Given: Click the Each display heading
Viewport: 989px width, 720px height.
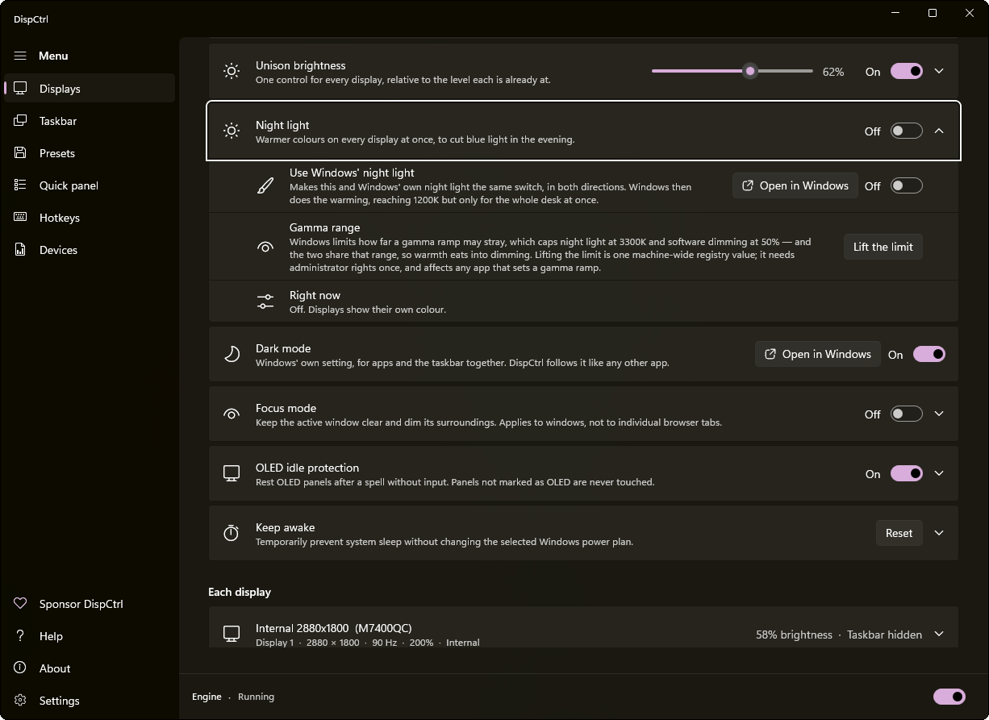Looking at the screenshot, I should pos(240,592).
